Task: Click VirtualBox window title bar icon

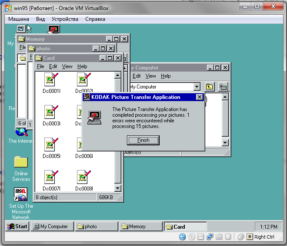Action: 8,8
